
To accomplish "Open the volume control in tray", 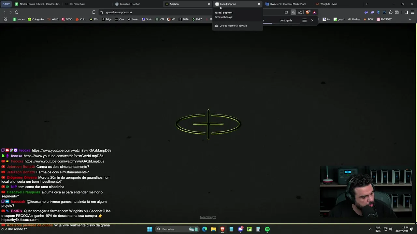I will click(391, 229).
